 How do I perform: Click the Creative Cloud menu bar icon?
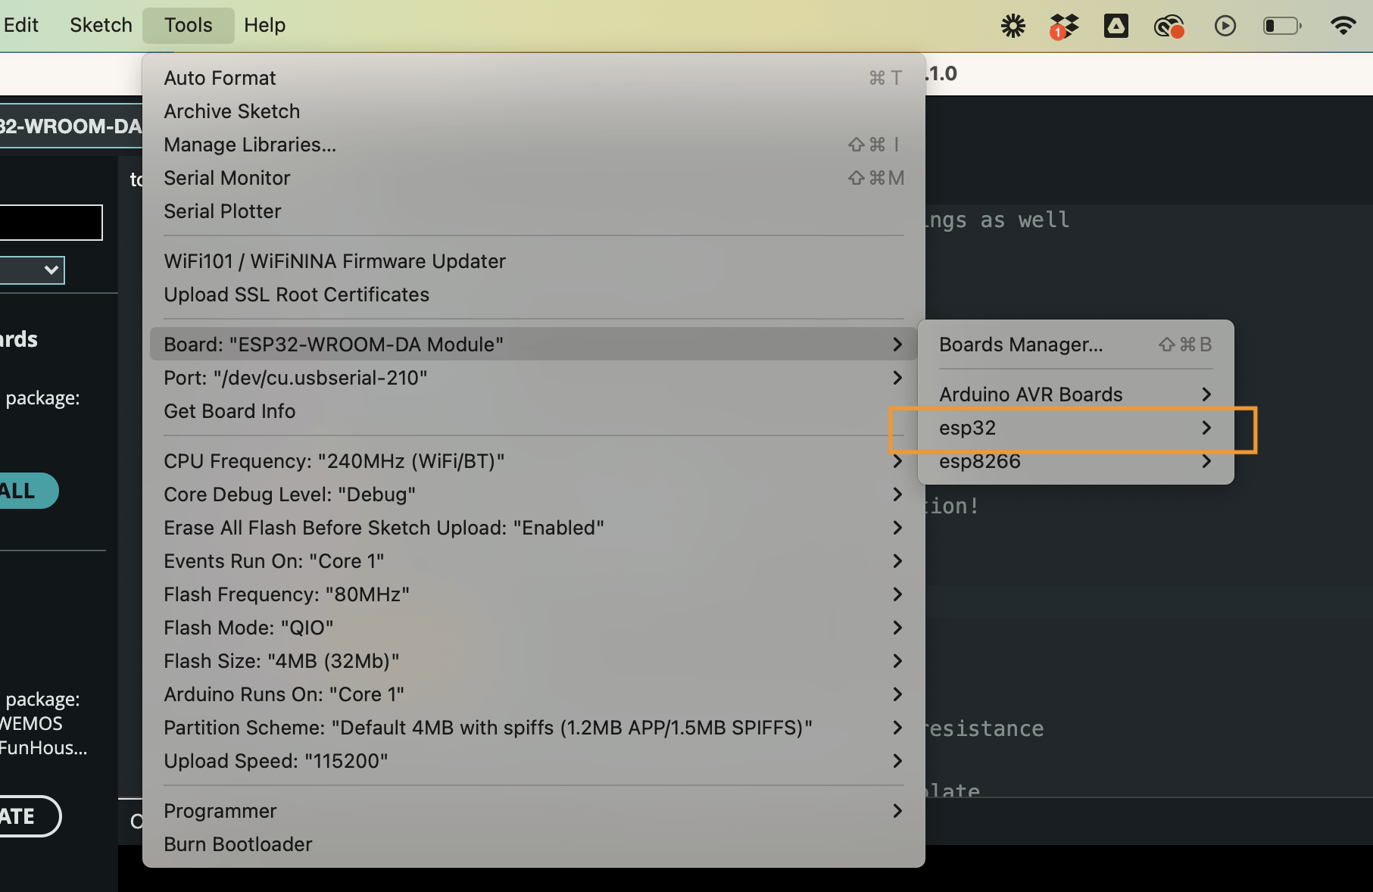pyautogui.click(x=1169, y=27)
